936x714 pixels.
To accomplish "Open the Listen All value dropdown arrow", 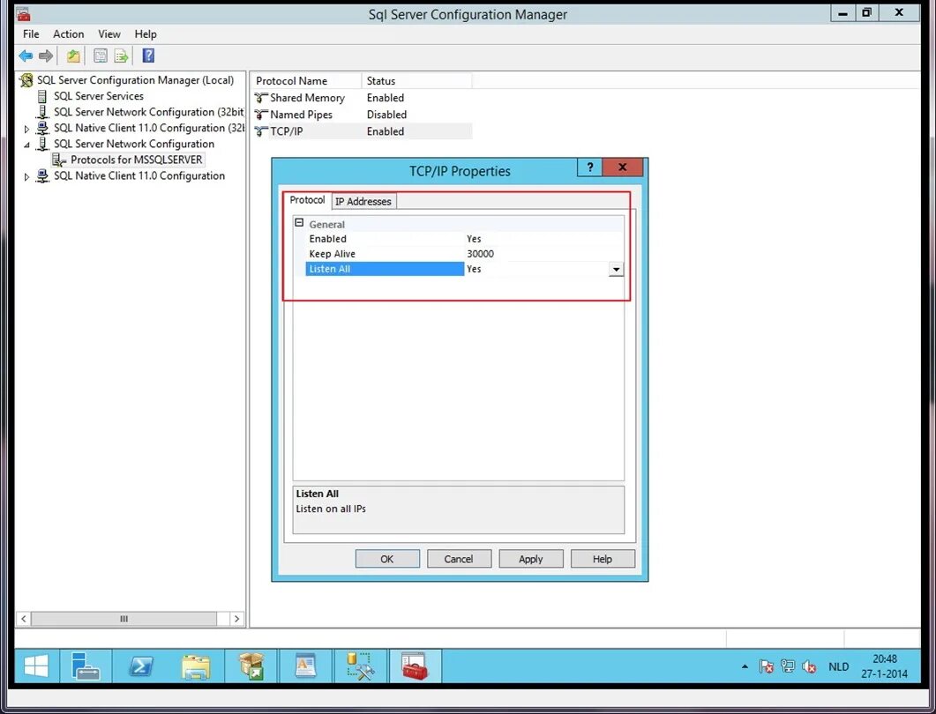I will click(x=616, y=270).
